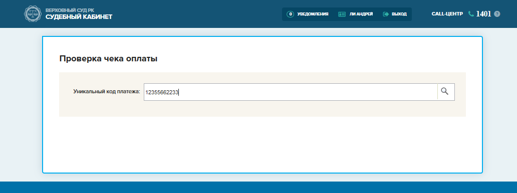Click the CALL-ЦЕНТР label
The width and height of the screenshot is (517, 193).
click(447, 14)
